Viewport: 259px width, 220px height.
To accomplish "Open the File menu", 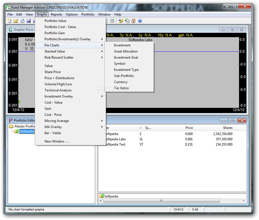I will tap(10, 14).
